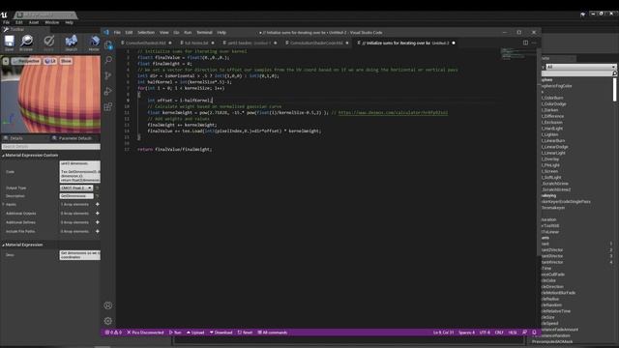Click the Run button in status bar
Viewport: 619px width, 348px height.
(x=175, y=333)
